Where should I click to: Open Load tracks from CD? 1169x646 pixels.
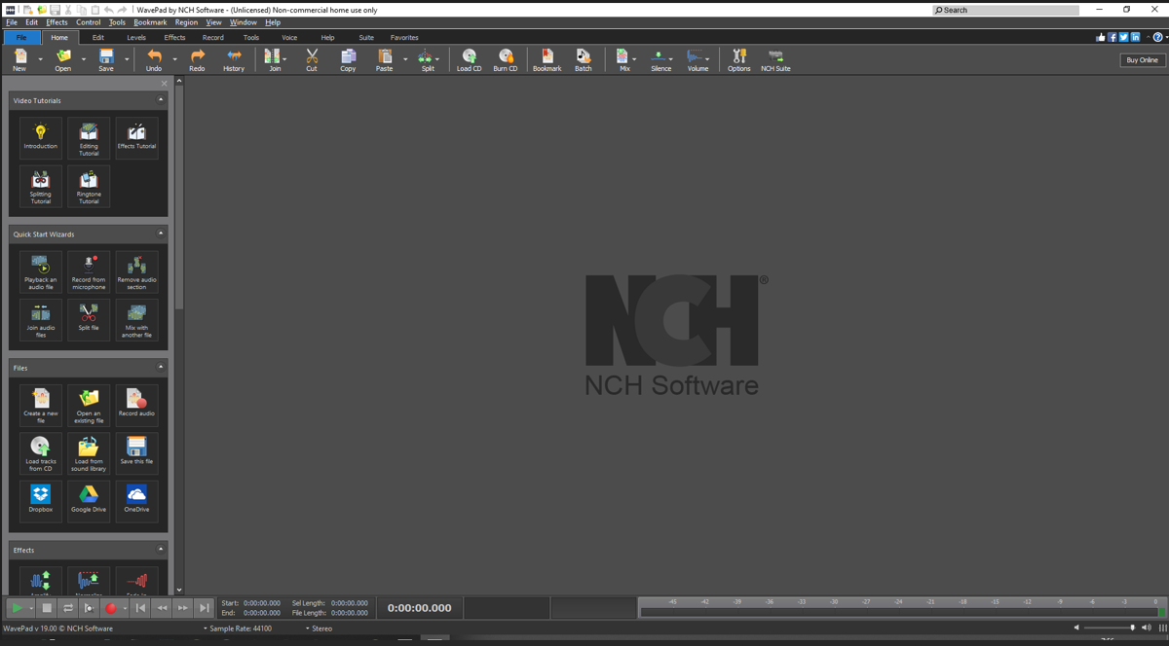tap(41, 453)
